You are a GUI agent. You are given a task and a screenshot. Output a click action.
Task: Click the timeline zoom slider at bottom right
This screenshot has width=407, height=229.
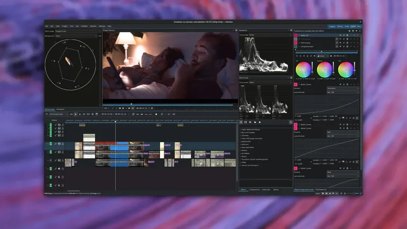(353, 194)
